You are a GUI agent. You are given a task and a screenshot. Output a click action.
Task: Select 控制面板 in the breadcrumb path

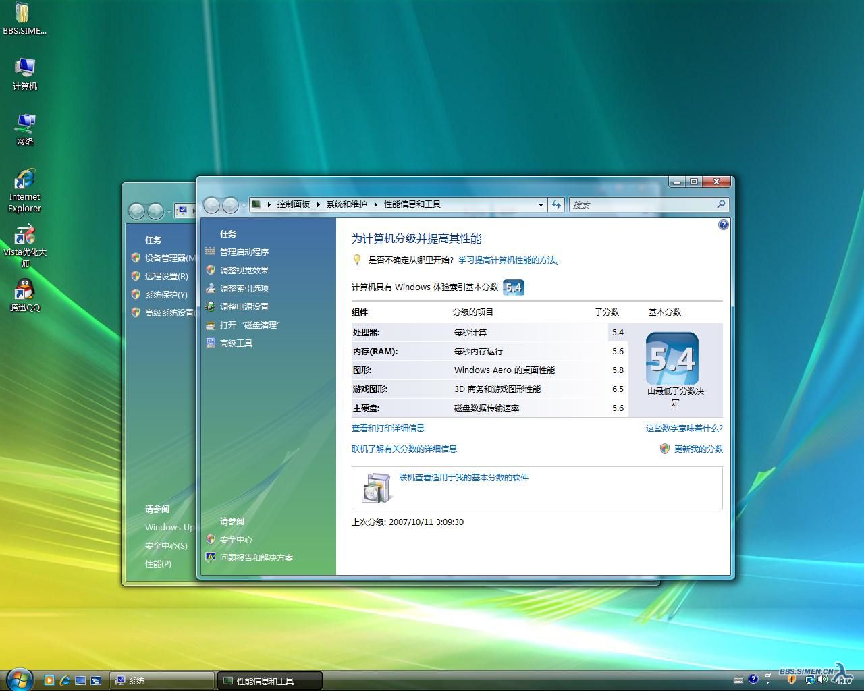click(x=294, y=204)
